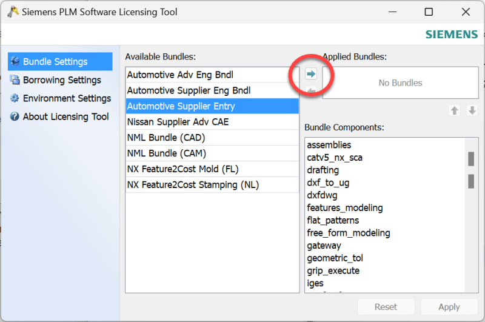Close the Licensing Tool window
Image resolution: width=485 pixels, height=322 pixels.
click(x=466, y=12)
